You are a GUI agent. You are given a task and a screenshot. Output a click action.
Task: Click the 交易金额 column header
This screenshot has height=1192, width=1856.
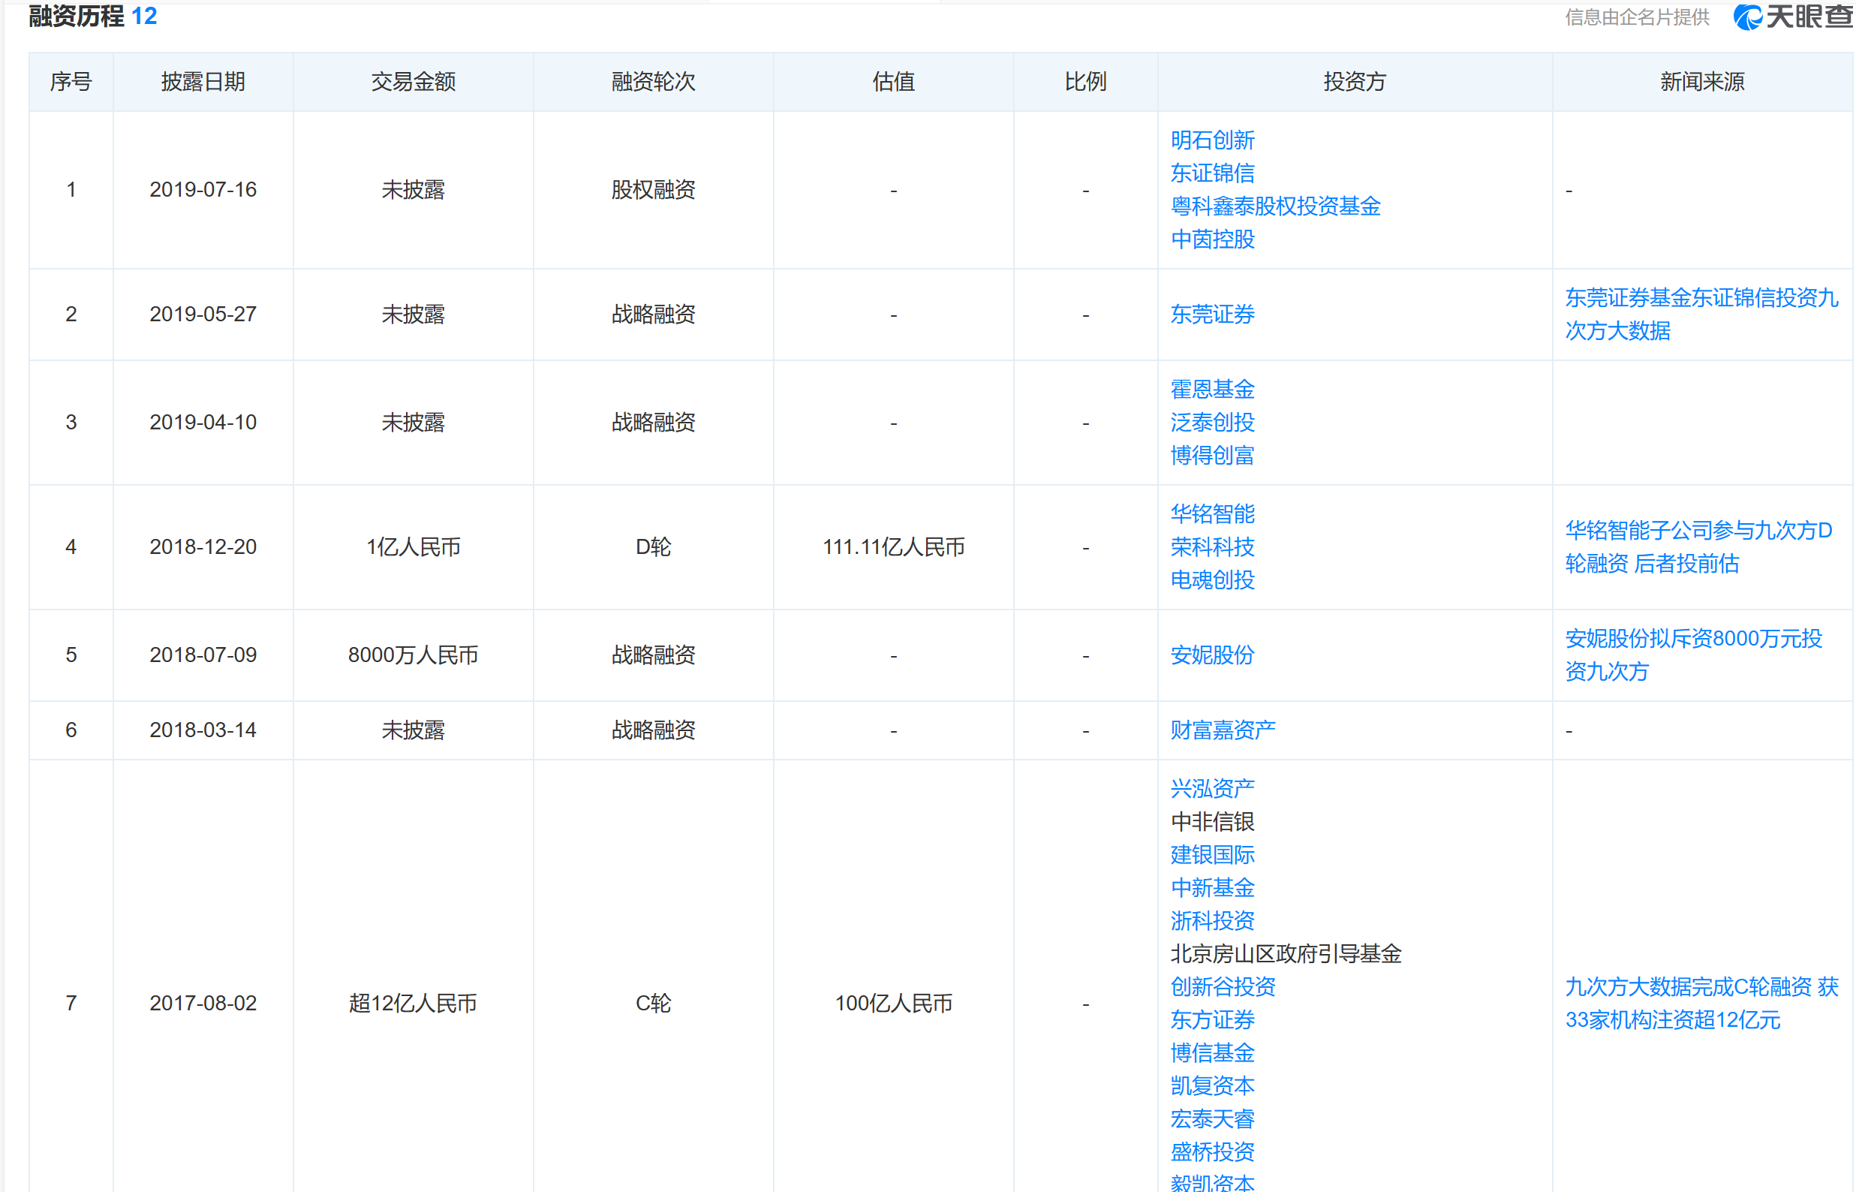pyautogui.click(x=413, y=82)
